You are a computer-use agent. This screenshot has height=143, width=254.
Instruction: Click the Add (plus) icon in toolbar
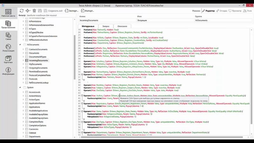[28, 10]
